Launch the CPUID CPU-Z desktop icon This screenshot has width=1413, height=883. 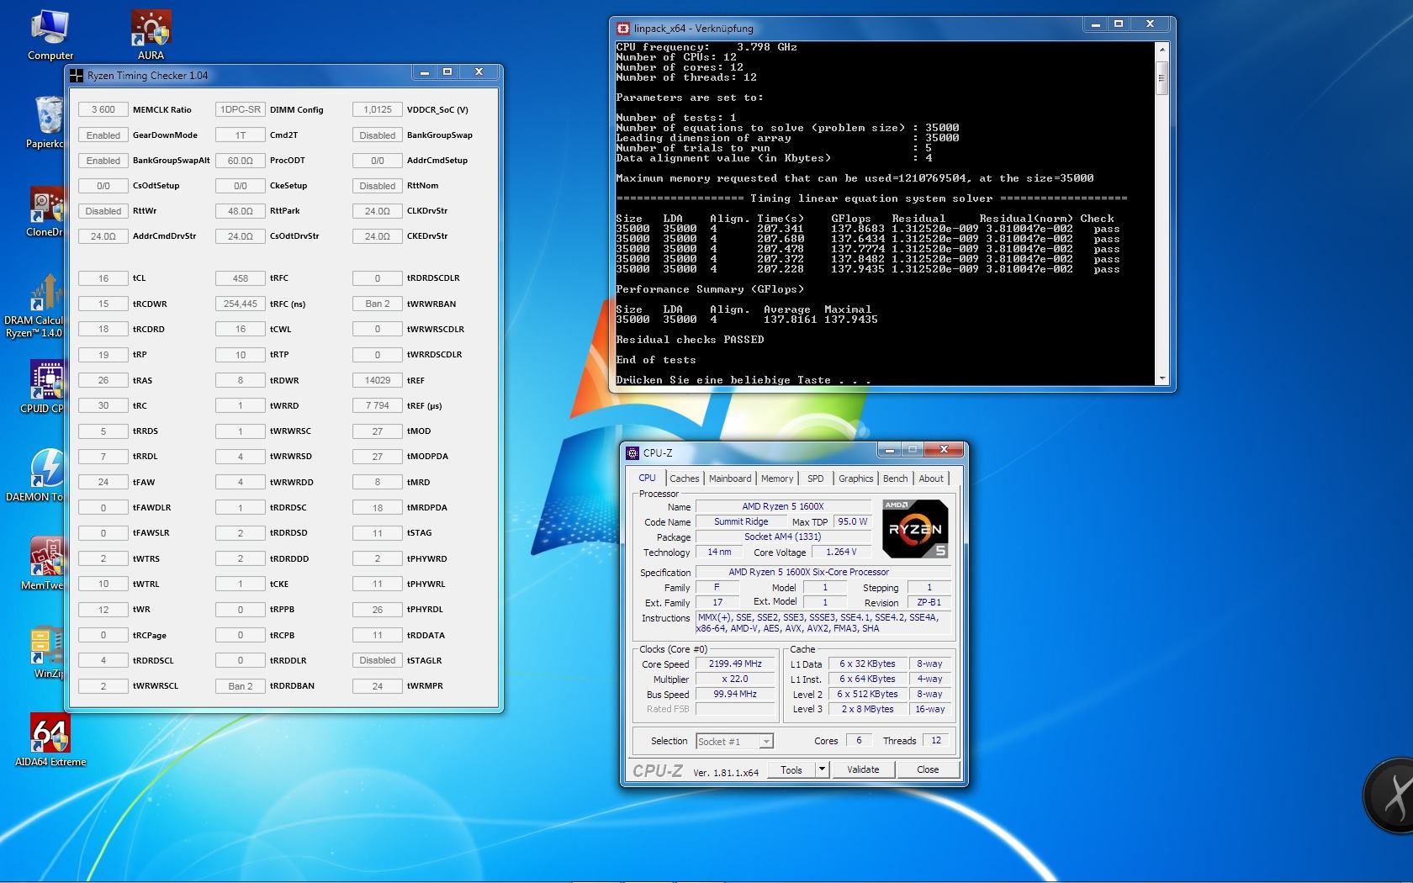click(x=44, y=388)
